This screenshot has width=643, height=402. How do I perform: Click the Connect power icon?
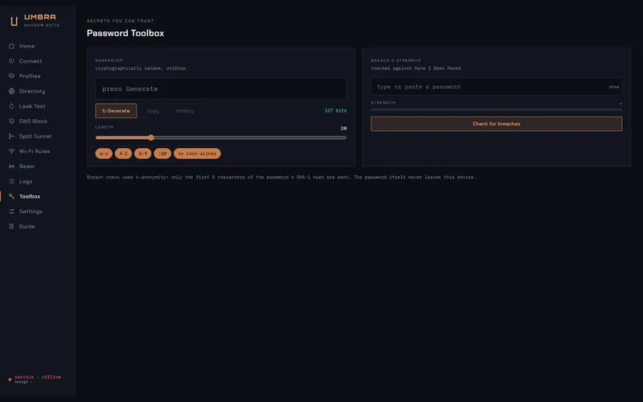tap(11, 61)
